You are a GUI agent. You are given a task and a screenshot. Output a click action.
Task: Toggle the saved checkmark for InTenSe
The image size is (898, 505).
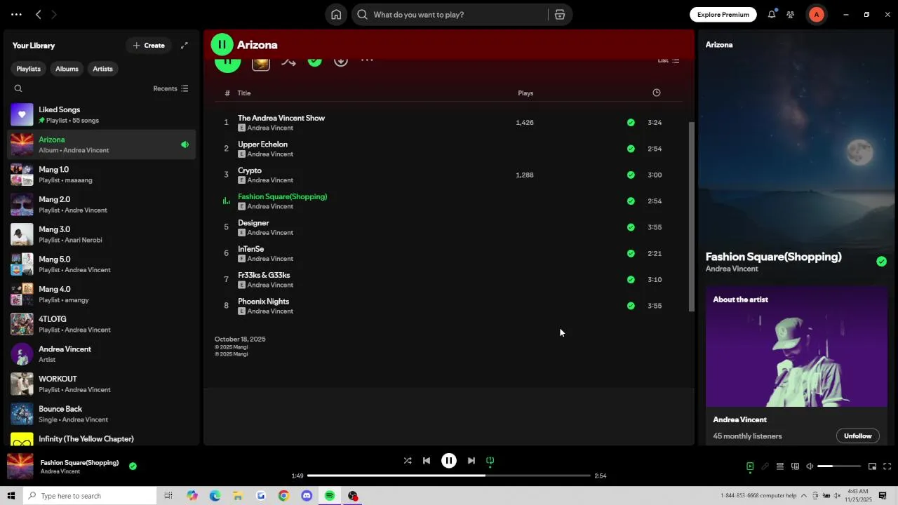pyautogui.click(x=631, y=253)
